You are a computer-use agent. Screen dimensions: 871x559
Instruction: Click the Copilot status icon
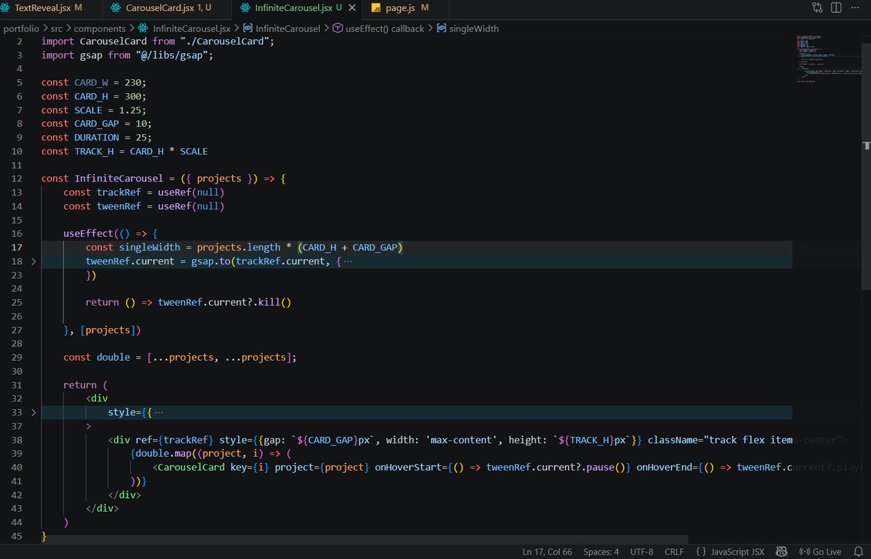point(781,552)
